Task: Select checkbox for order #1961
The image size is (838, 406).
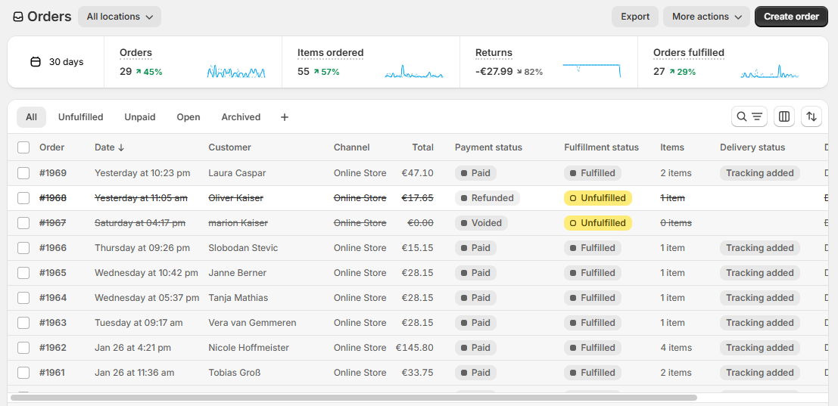Action: pos(23,373)
